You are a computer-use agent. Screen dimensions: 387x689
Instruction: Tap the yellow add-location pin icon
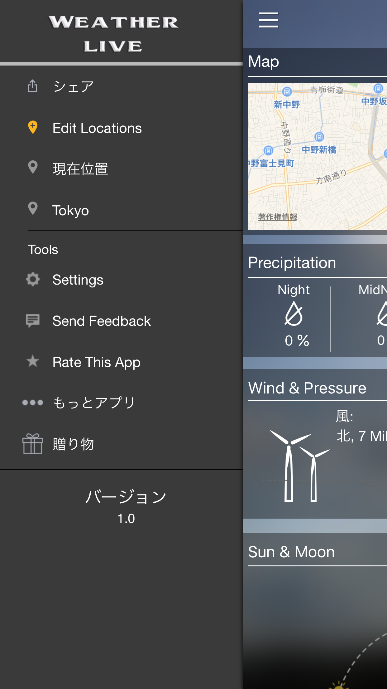[33, 127]
